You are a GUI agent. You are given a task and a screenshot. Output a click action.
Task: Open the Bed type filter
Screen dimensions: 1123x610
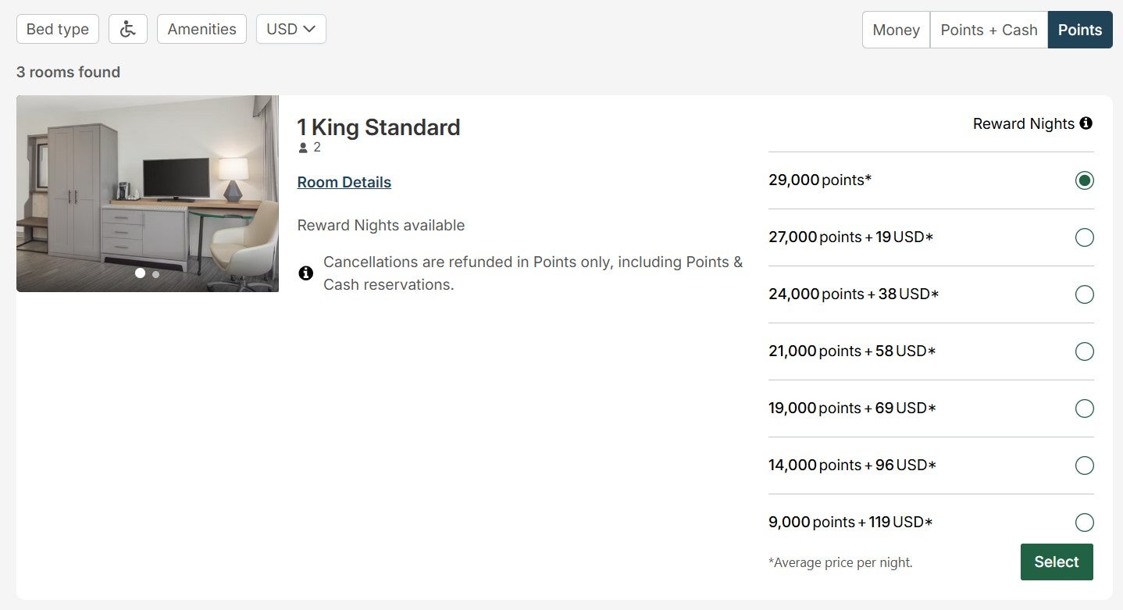57,28
